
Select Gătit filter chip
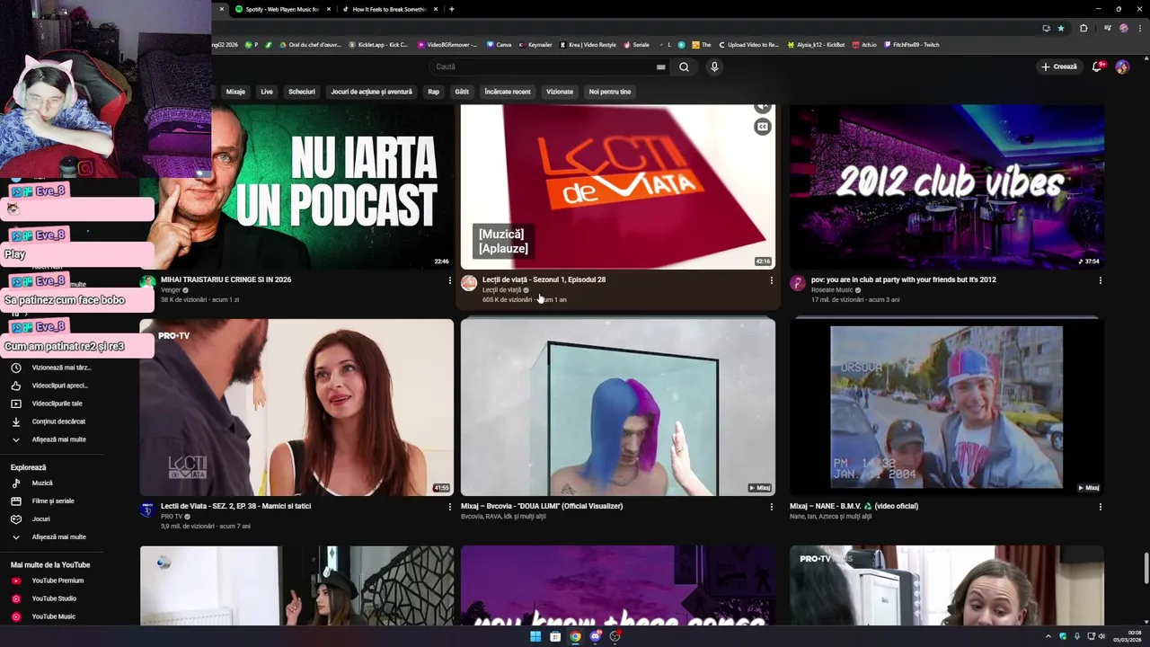click(462, 92)
